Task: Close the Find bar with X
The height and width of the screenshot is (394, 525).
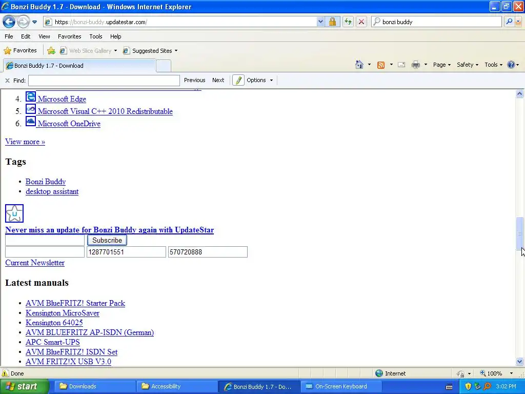Action: pos(7,81)
